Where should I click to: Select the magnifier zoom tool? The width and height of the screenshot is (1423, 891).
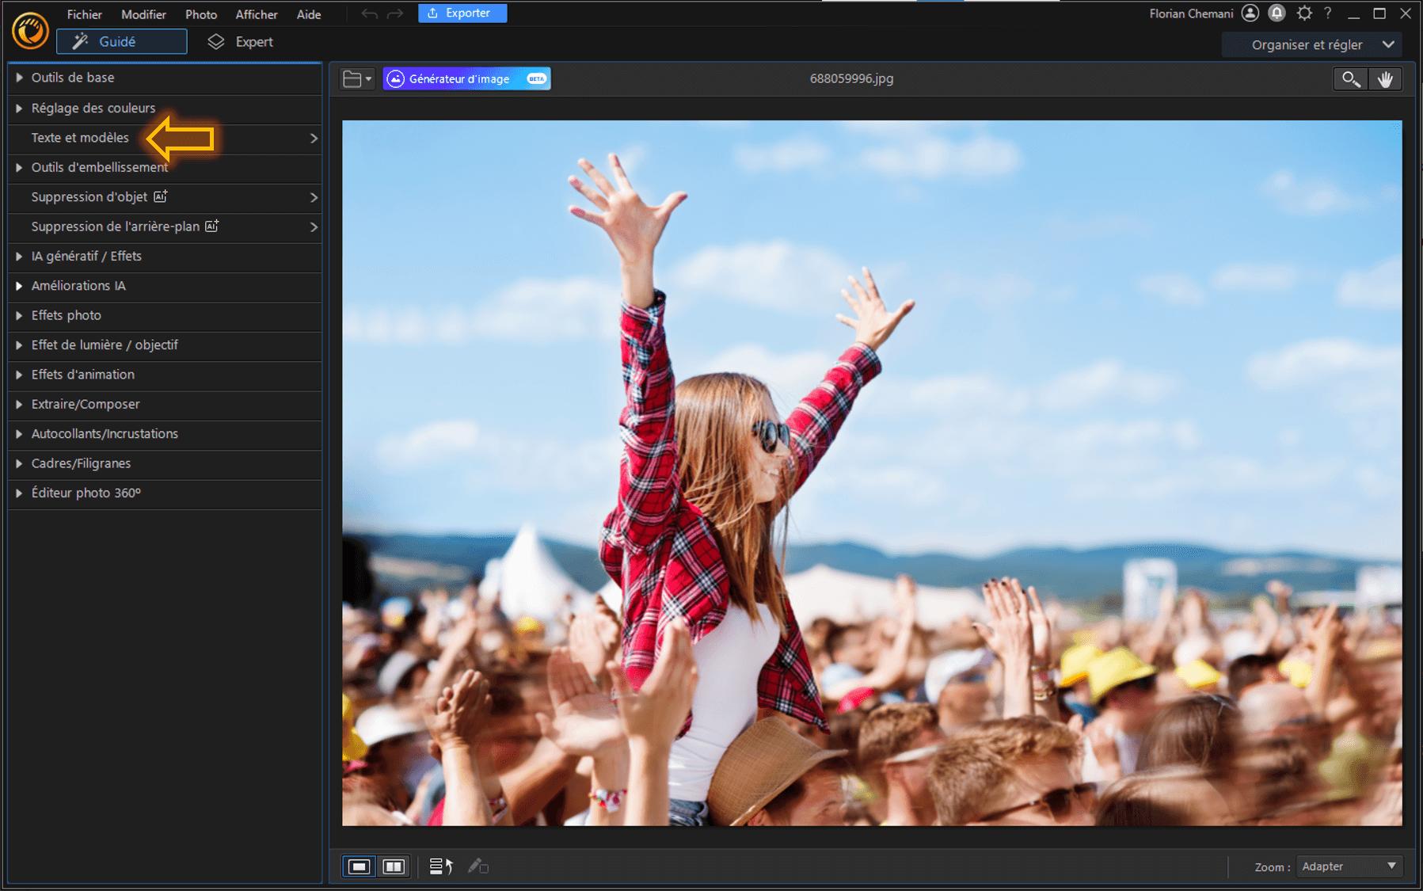1350,79
